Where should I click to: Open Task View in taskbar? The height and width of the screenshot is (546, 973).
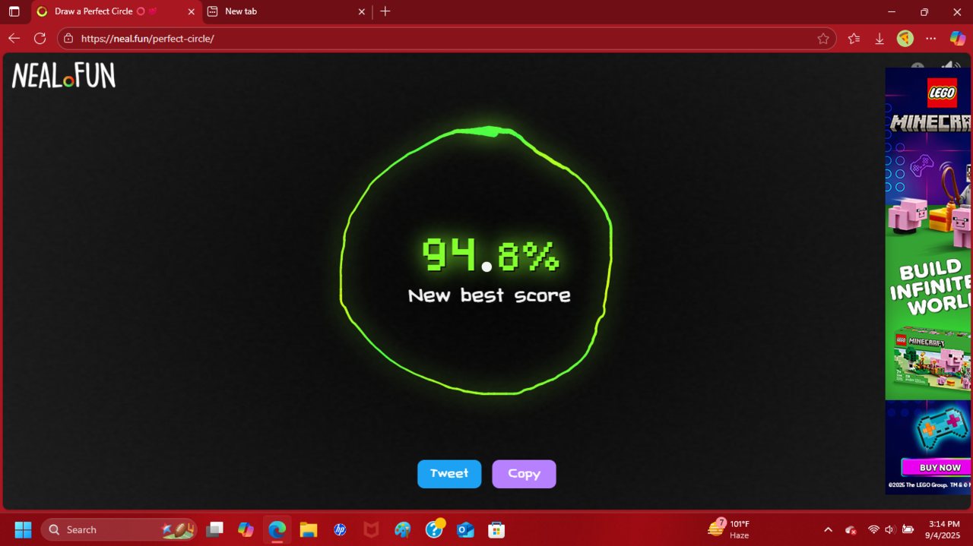pos(214,529)
